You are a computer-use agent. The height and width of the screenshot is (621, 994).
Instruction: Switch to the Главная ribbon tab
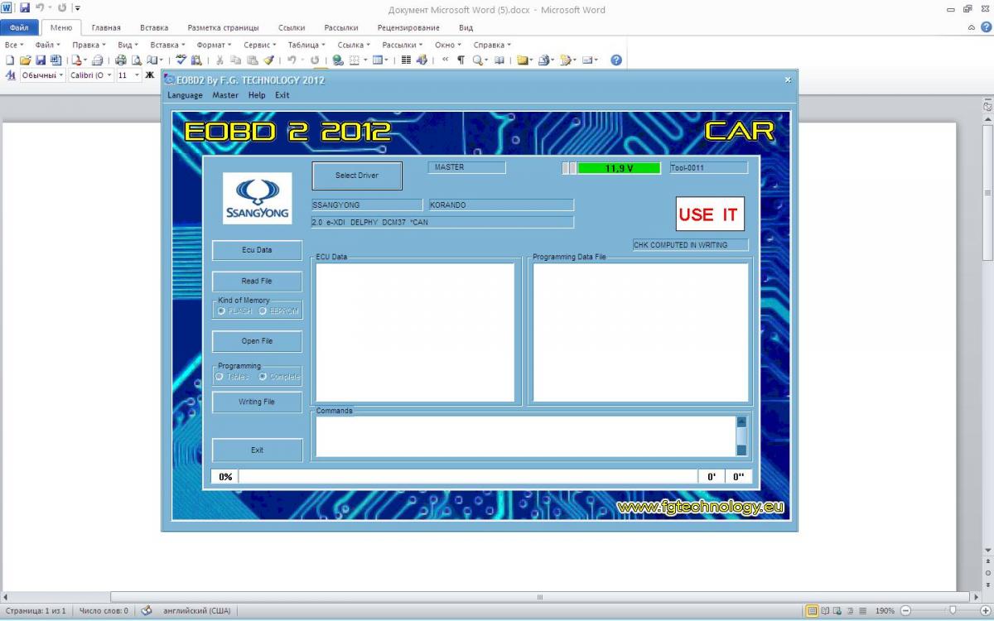tap(106, 27)
